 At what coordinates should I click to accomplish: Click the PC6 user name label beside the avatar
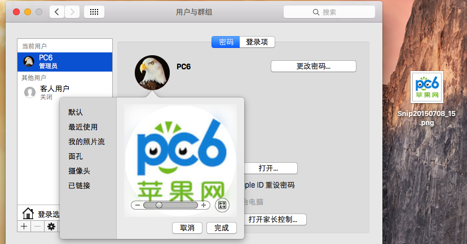pos(183,66)
